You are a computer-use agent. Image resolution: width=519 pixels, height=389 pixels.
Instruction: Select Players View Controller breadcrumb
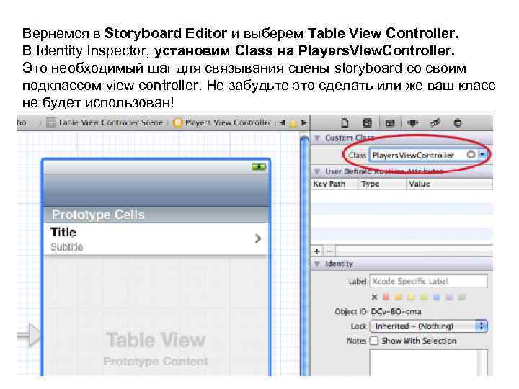pos(223,122)
